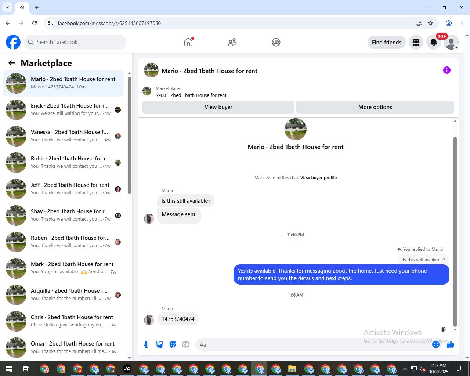This screenshot has height=376, width=470.
Task: Click the quoted 'Is this still available?' reply preview
Action: (x=424, y=260)
